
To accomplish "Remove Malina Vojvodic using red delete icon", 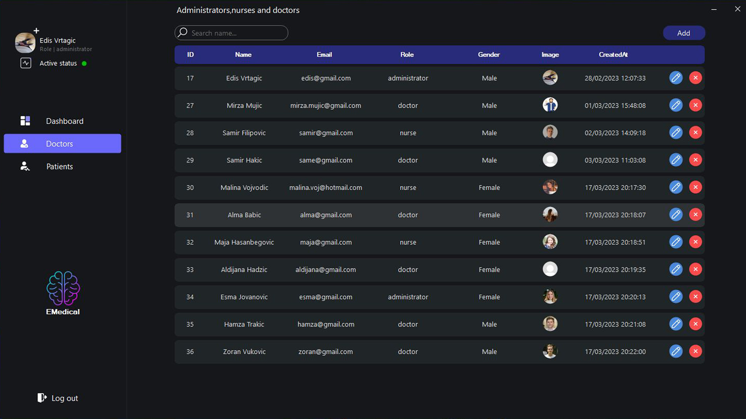I will pyautogui.click(x=695, y=187).
